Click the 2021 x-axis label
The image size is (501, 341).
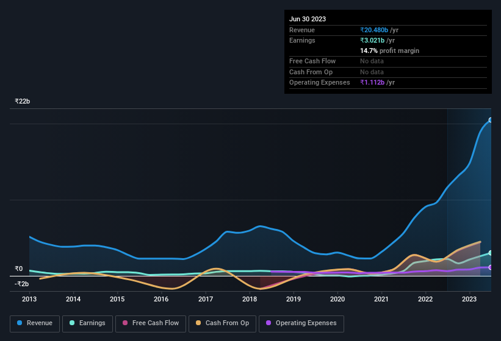381,299
